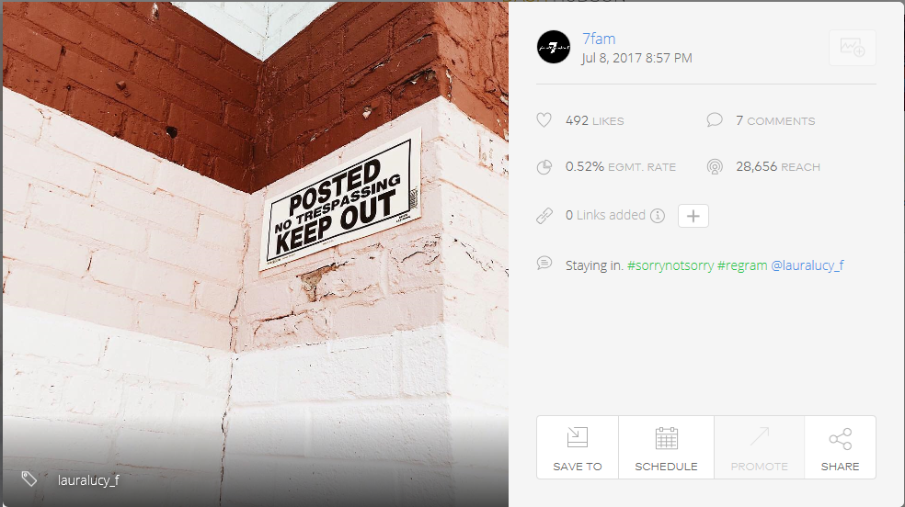The image size is (905, 507).
Task: Click the comments speech bubble icon
Action: pos(715,119)
